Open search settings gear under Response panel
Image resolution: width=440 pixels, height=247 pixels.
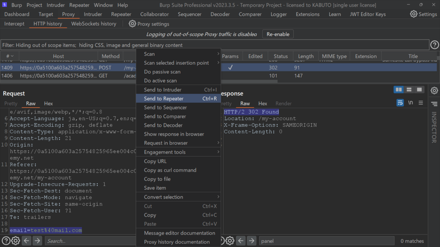click(x=230, y=241)
